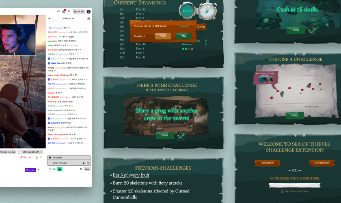Click the purple Show Me button
The height and width of the screenshot is (203, 341).
[30, 170]
